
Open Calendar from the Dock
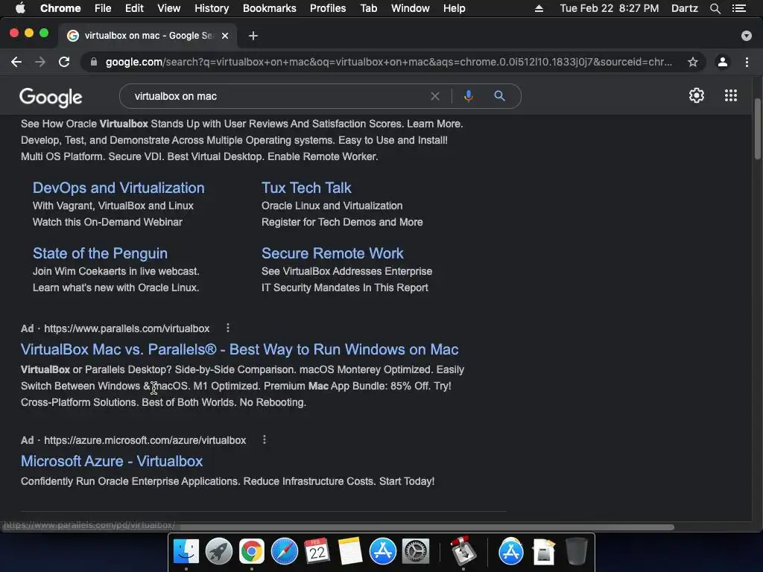[317, 551]
